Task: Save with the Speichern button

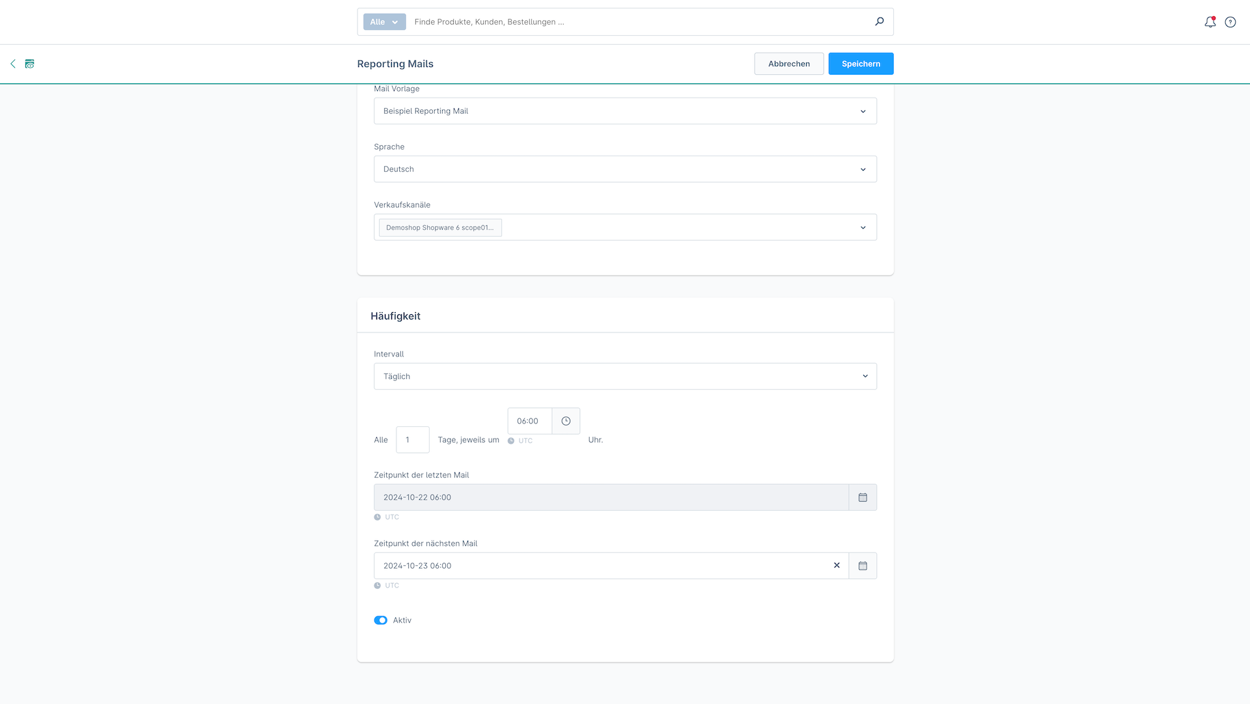Action: pos(861,64)
